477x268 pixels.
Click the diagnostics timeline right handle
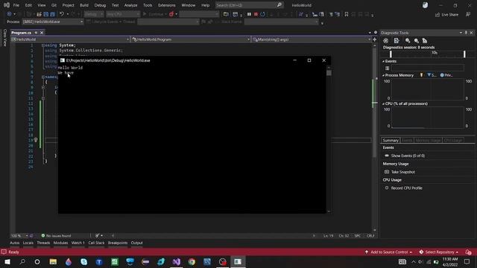[x=464, y=54]
